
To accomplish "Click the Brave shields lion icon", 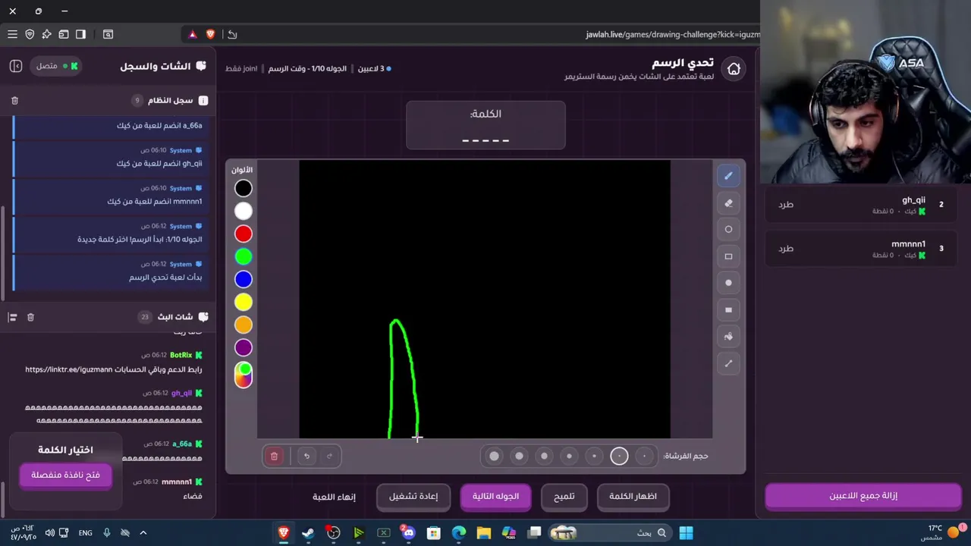I will click(210, 34).
